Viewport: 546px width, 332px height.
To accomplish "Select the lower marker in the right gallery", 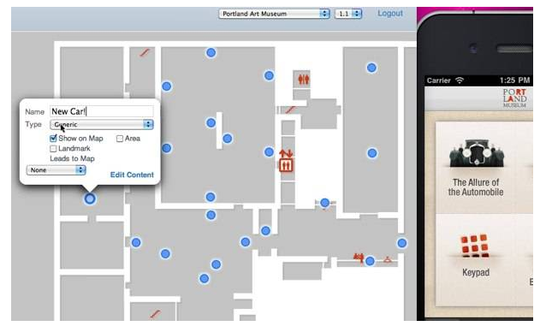I will coord(372,153).
